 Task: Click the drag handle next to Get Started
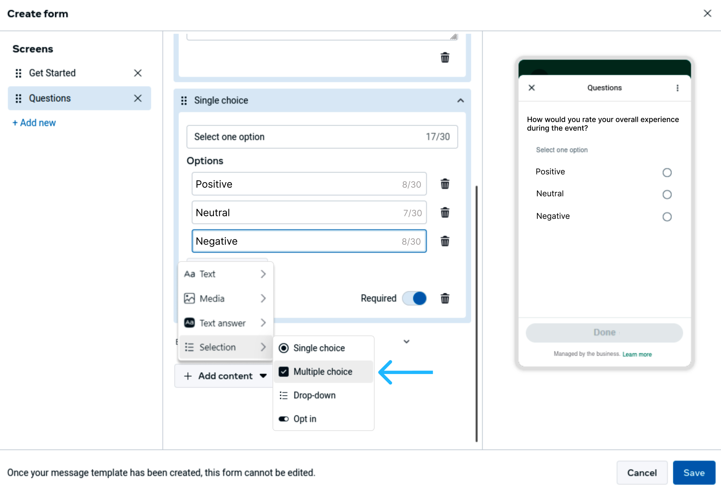click(x=18, y=73)
